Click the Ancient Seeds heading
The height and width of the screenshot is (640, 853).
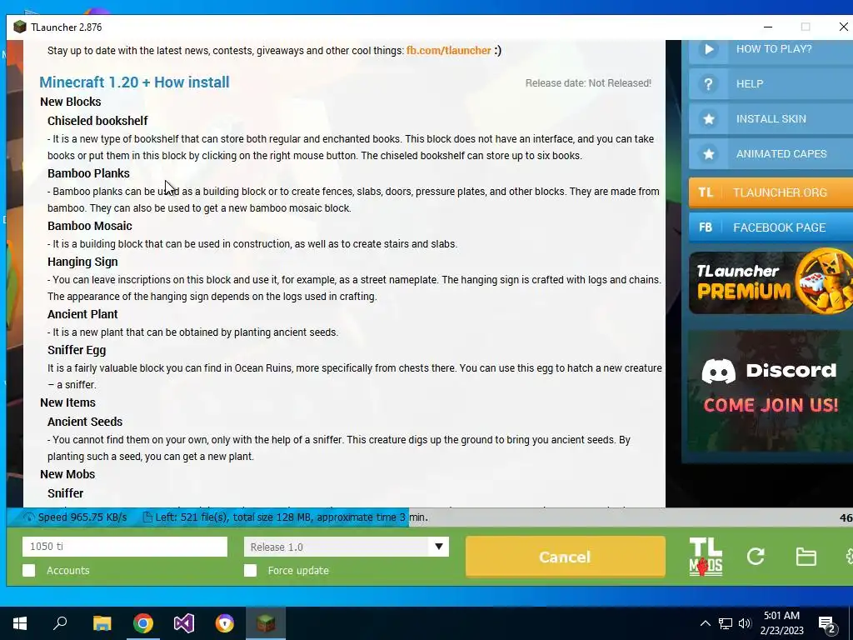click(x=85, y=422)
